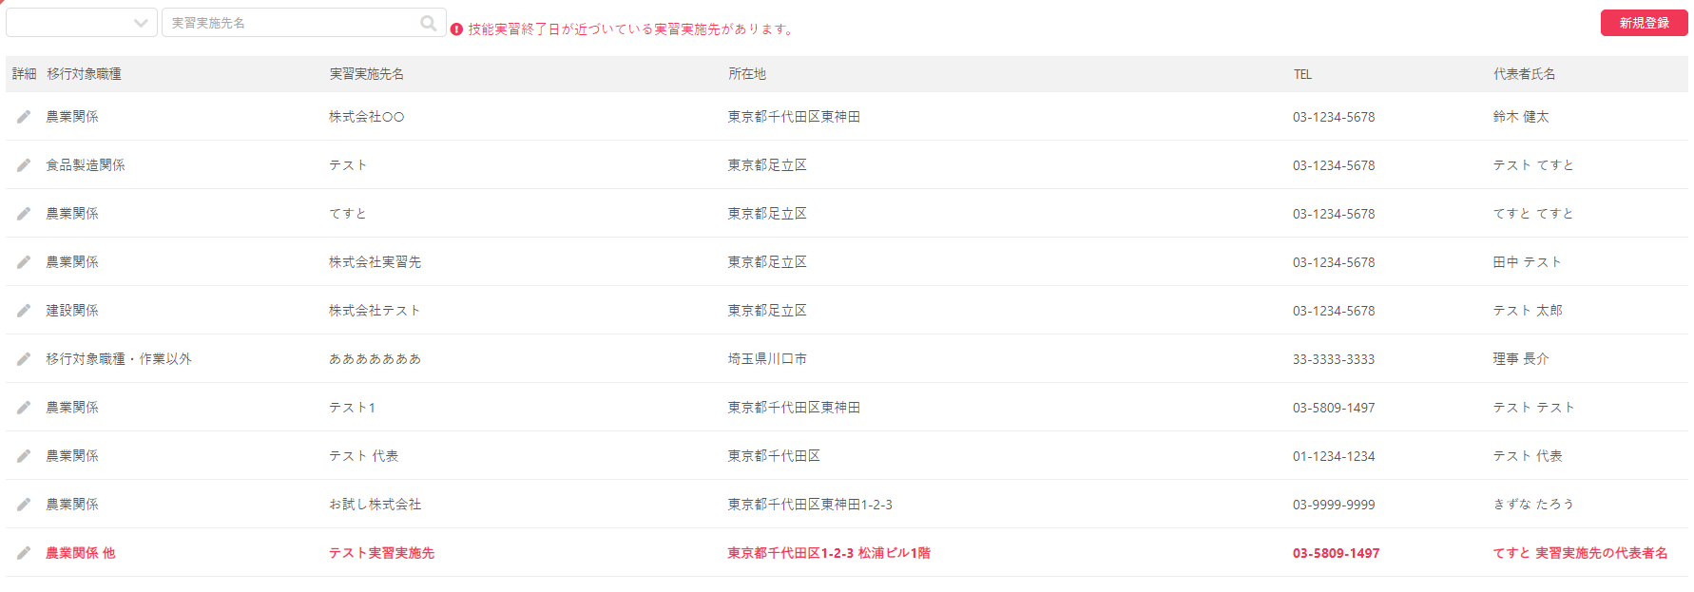The image size is (1694, 592).
Task: Click the pencil icon for お試し株式会社
Action: pyautogui.click(x=24, y=505)
